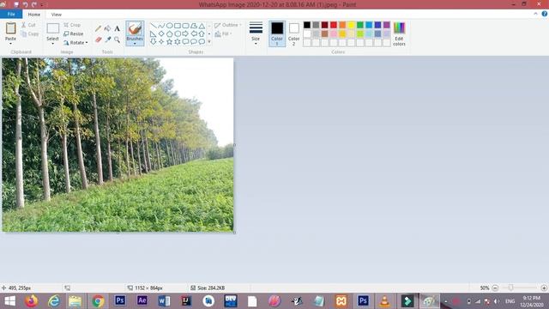Click the zoom in plus button
This screenshot has width=549, height=309.
[544, 288]
